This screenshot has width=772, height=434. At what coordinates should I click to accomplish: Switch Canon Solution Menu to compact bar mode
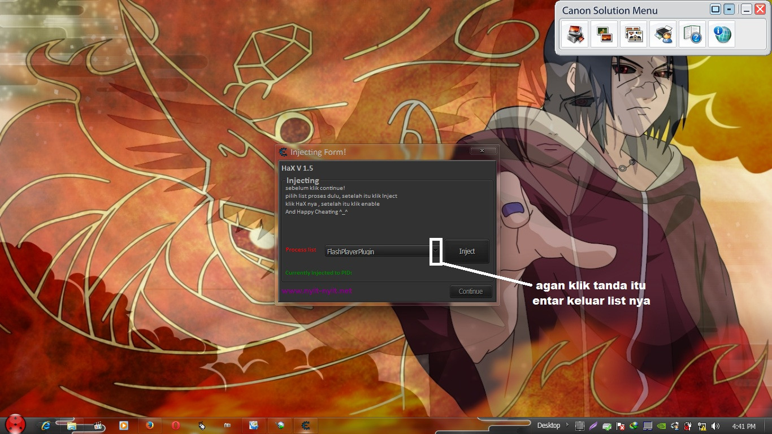tap(730, 9)
